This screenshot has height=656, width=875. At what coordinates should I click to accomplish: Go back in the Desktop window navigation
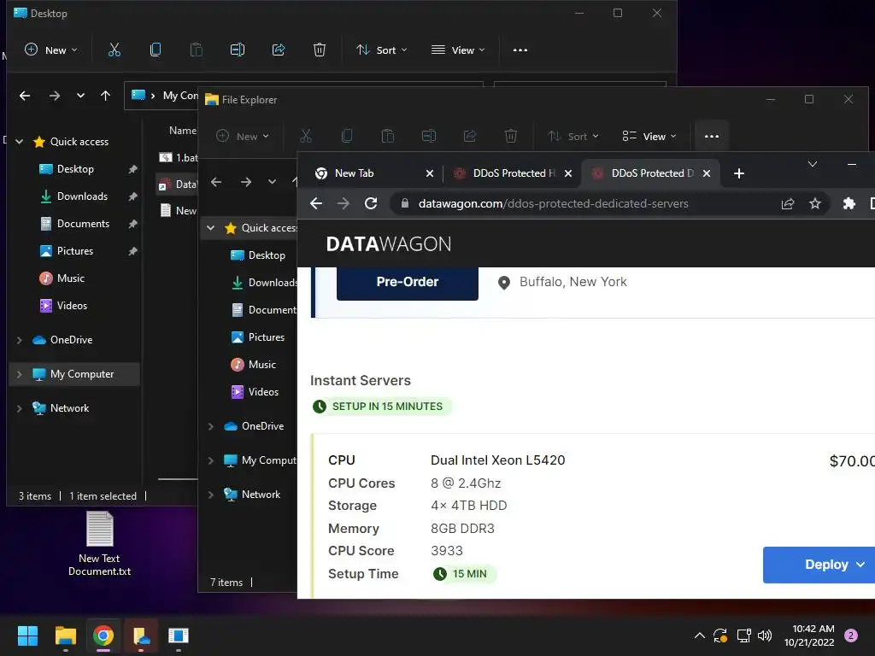coord(25,96)
